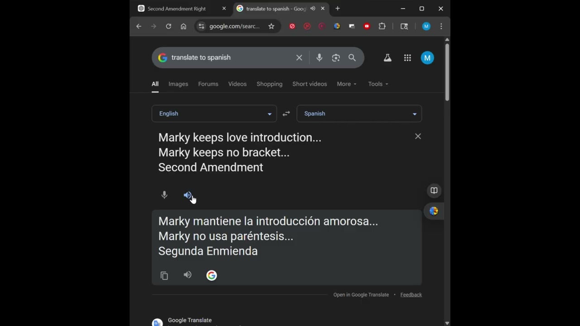Reload the current page
Image resolution: width=580 pixels, height=326 pixels.
[169, 26]
